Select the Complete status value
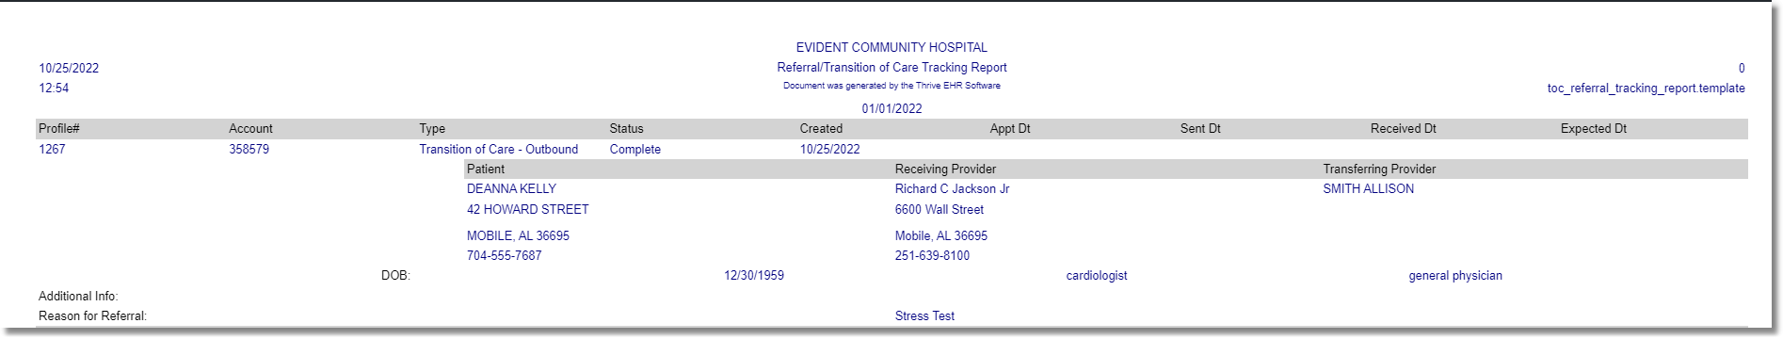Screen dimensions: 1783x339 [635, 150]
